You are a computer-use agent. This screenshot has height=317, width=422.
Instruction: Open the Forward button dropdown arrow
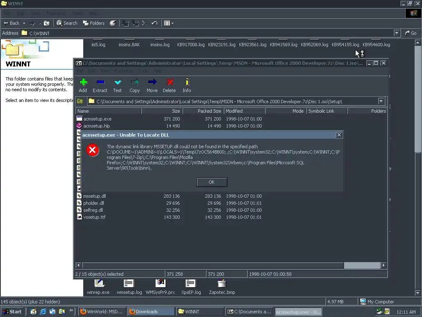tap(40, 23)
